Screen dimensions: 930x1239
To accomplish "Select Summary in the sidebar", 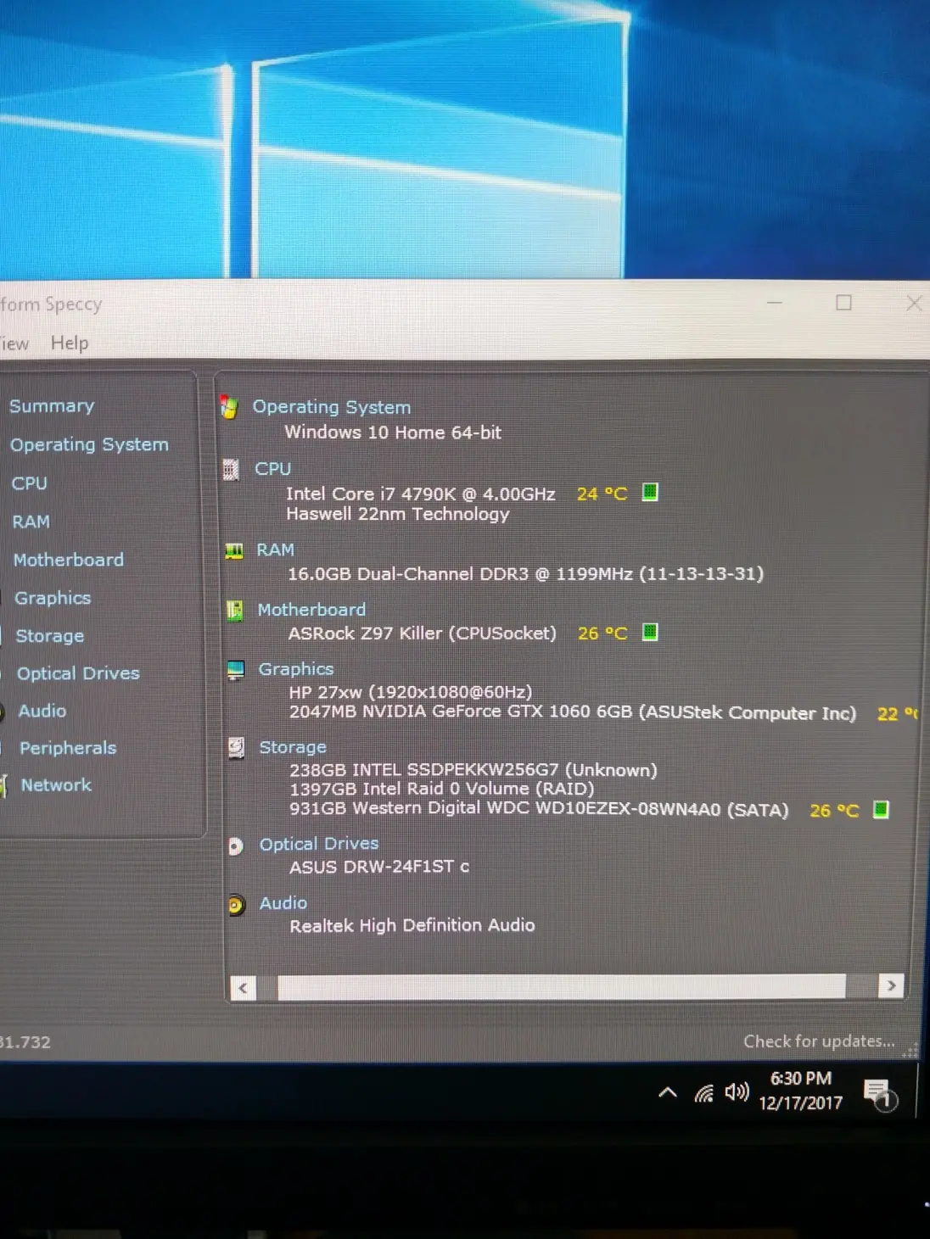I will [52, 406].
